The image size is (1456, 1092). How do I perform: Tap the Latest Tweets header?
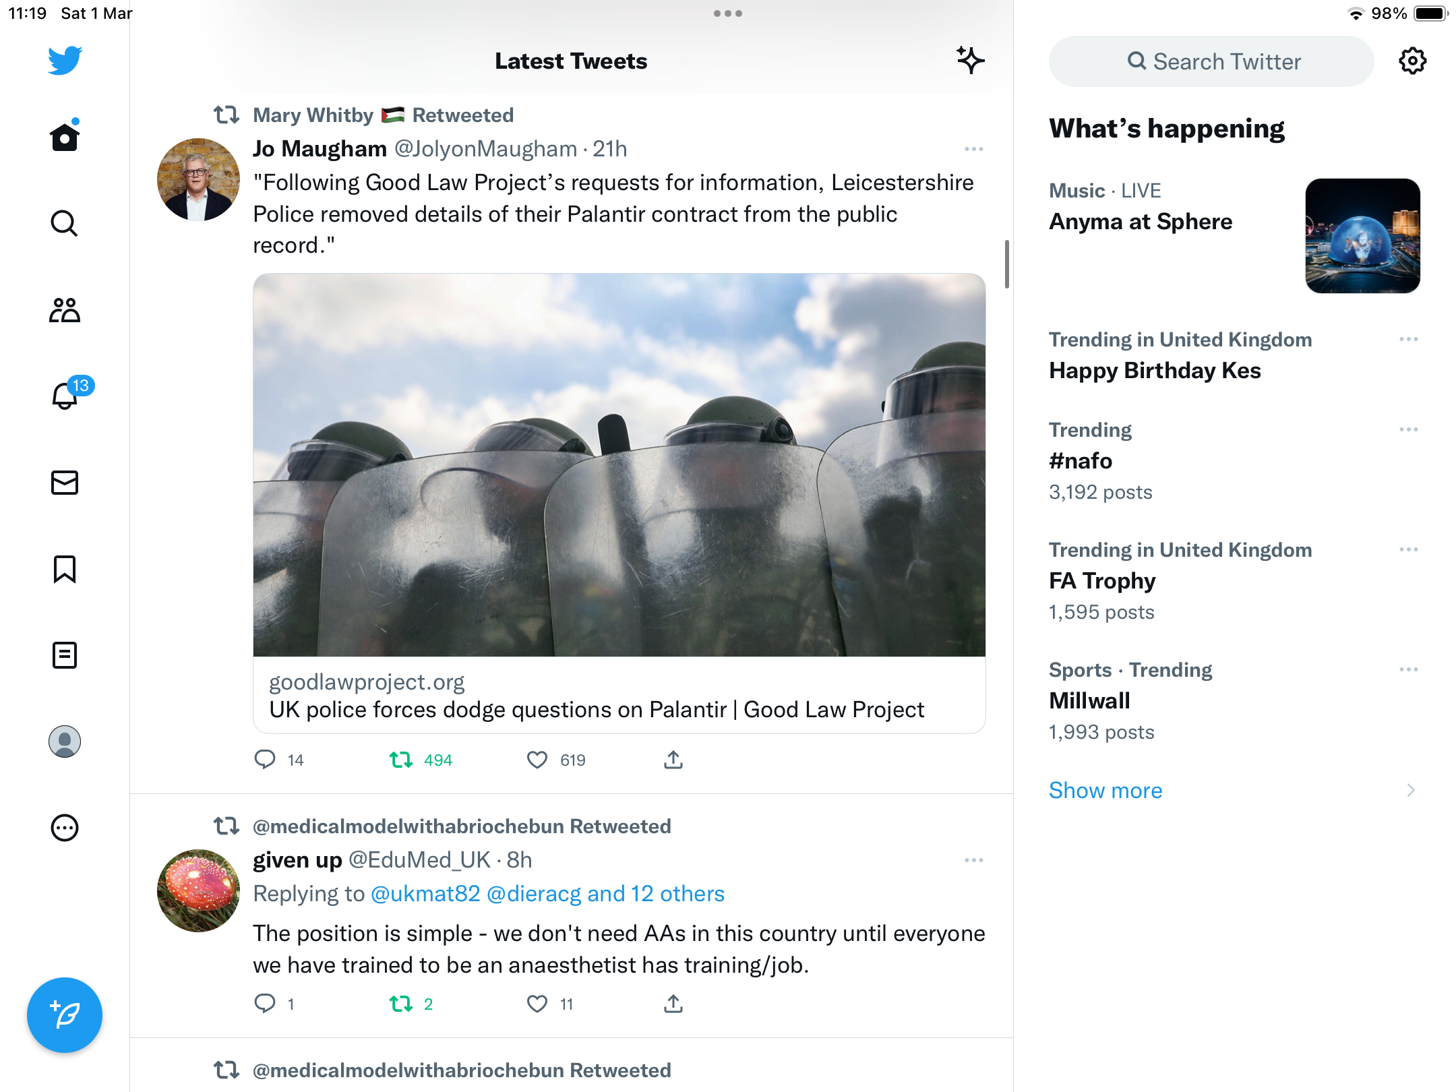(571, 61)
